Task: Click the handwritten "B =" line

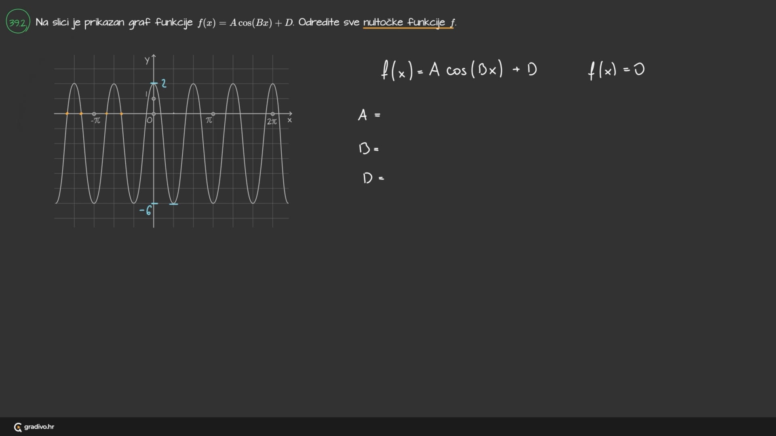Action: tap(369, 149)
